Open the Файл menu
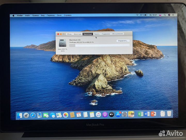Image resolution: width=186 pixels, height=140 pixels. coord(27,16)
